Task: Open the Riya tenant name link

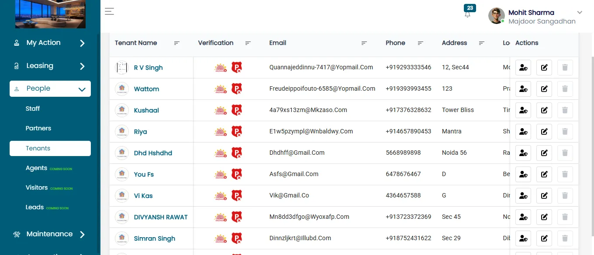Action: pos(141,132)
